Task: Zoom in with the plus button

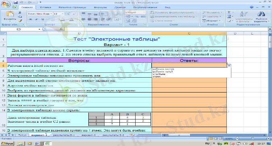Action: point(268,139)
